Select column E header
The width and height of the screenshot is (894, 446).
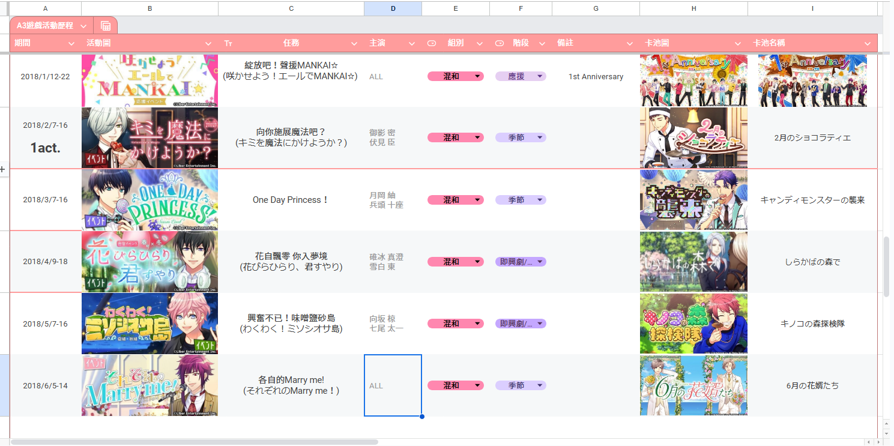point(456,8)
